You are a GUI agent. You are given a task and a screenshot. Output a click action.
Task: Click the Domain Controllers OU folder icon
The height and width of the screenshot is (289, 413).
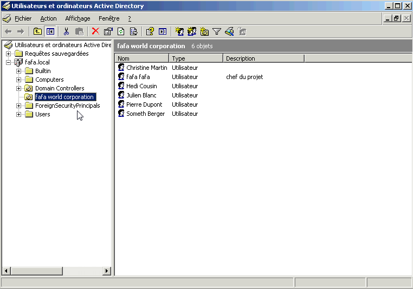tap(28, 88)
